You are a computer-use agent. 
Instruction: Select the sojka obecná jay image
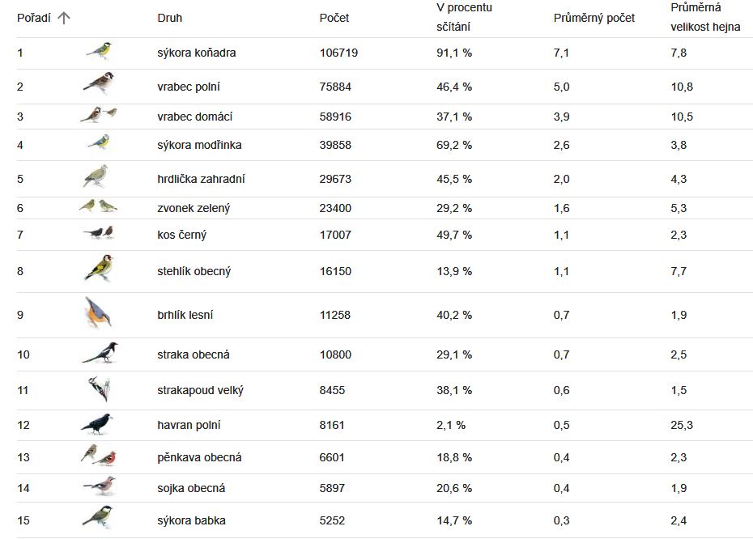coord(100,486)
